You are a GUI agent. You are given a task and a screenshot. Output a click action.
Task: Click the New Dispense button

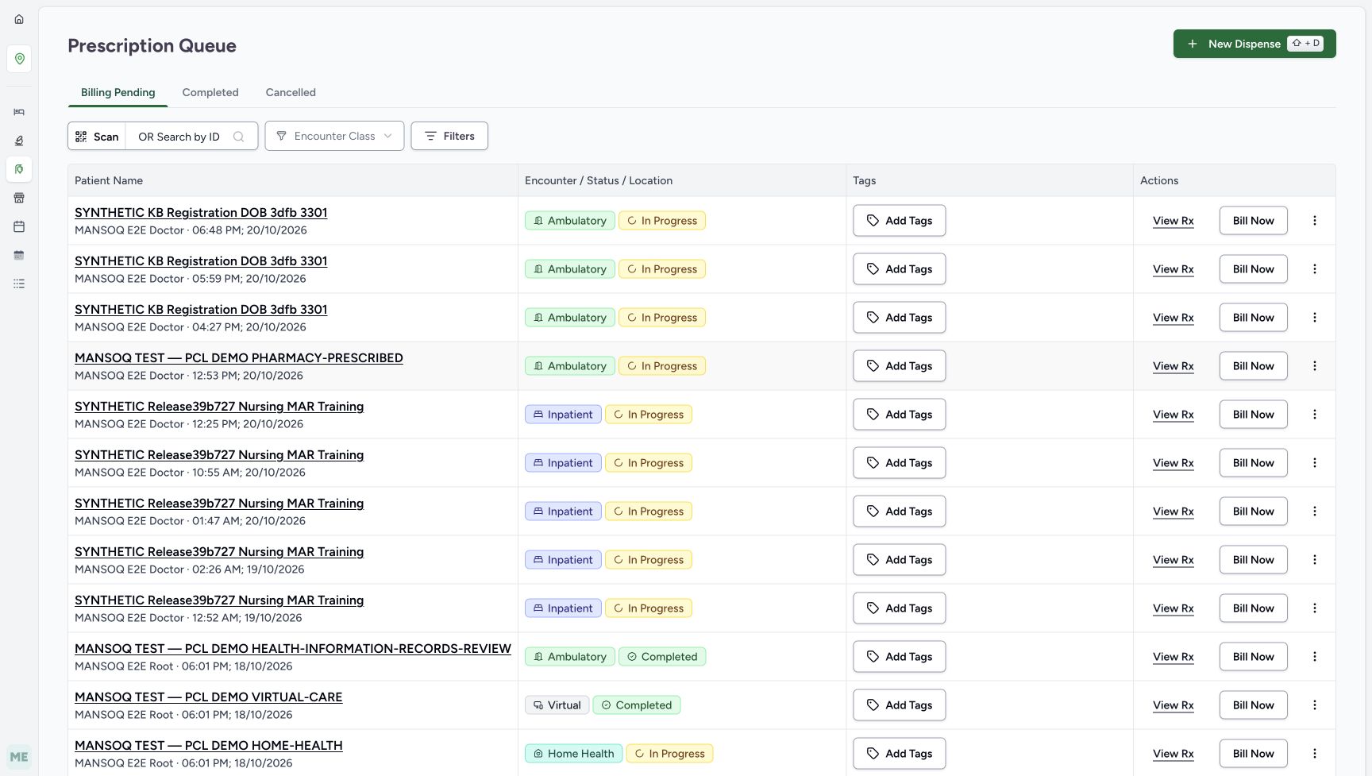[1254, 44]
